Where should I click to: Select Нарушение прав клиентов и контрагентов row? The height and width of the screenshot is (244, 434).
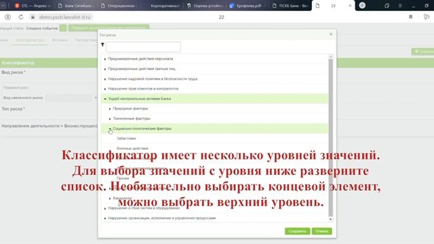[215, 89]
